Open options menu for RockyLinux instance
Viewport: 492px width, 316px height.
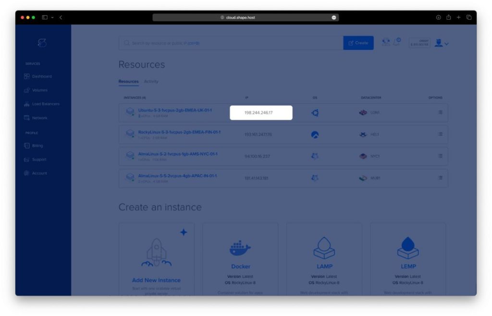point(440,134)
